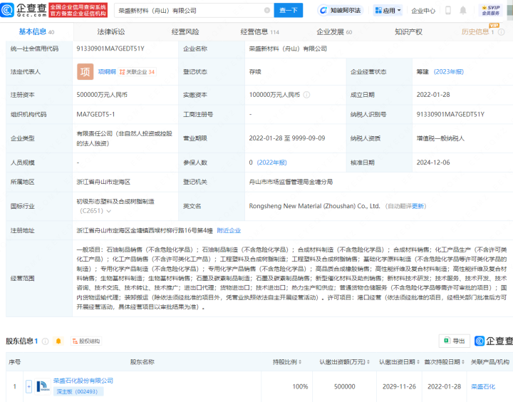513x402 pixels.
Task: Go to 企业中心
Action: 423,11
